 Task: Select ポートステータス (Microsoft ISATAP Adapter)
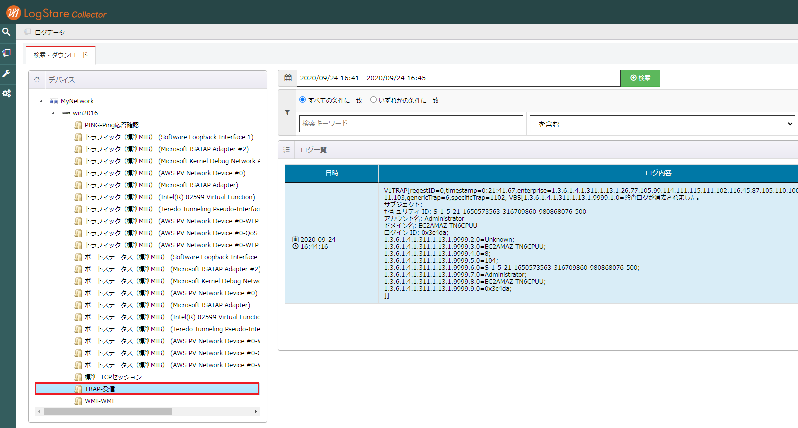[x=168, y=305]
